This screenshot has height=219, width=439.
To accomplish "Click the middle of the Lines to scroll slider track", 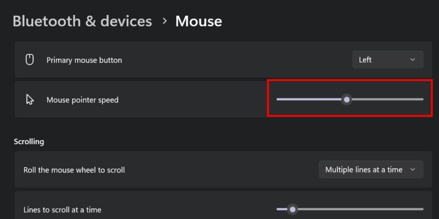I will point(350,209).
